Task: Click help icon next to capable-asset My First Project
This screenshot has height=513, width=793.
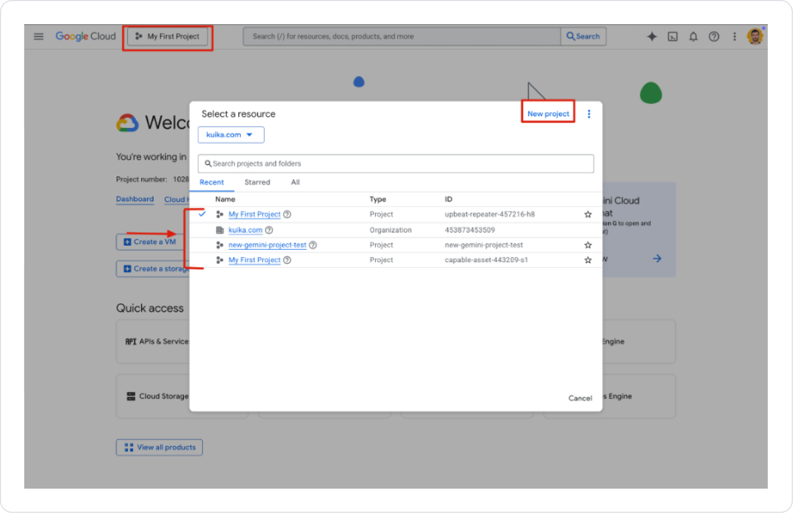Action: tap(287, 260)
